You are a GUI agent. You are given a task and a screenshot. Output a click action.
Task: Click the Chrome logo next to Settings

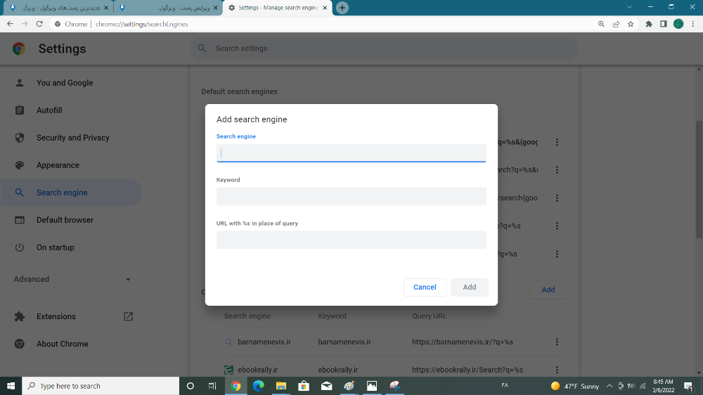point(19,48)
